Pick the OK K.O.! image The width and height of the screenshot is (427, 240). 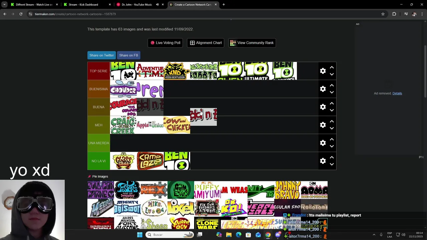[x=234, y=208]
